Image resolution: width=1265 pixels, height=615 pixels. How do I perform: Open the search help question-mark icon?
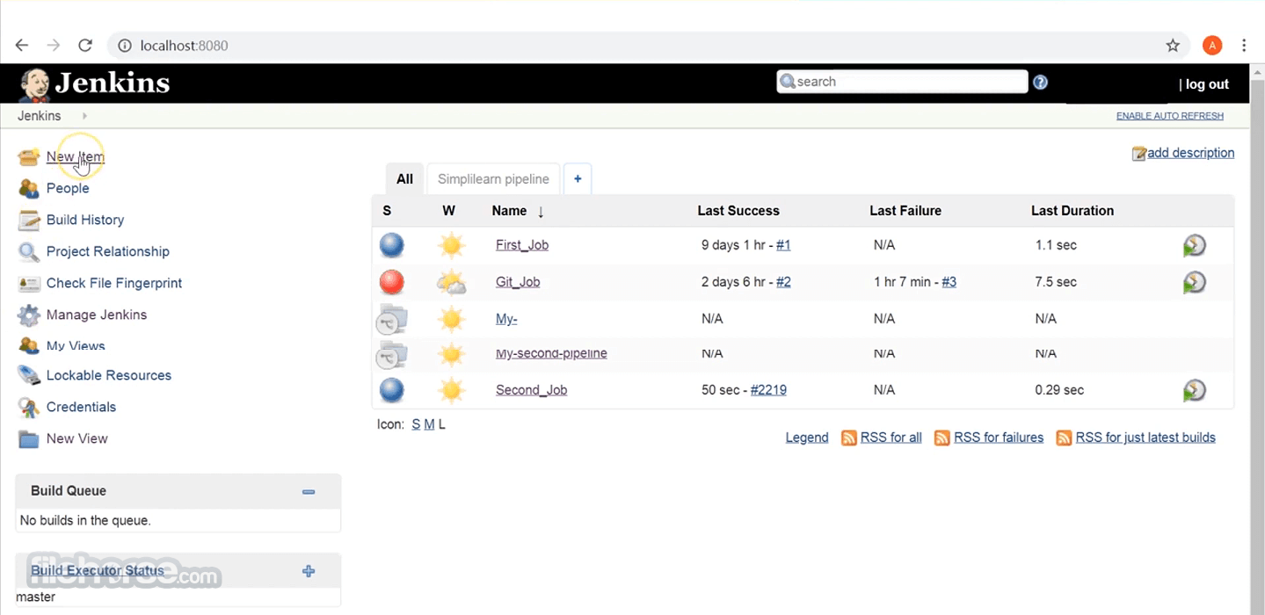[x=1040, y=82]
